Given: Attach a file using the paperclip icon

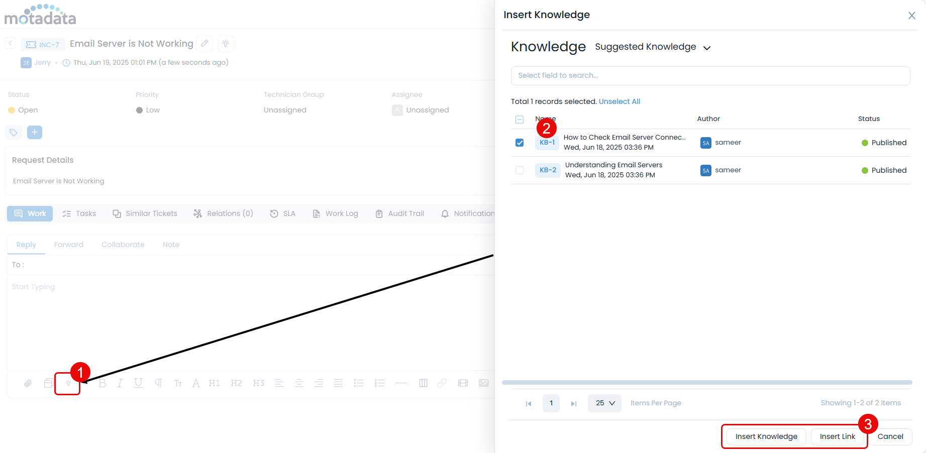Looking at the screenshot, I should [x=28, y=383].
